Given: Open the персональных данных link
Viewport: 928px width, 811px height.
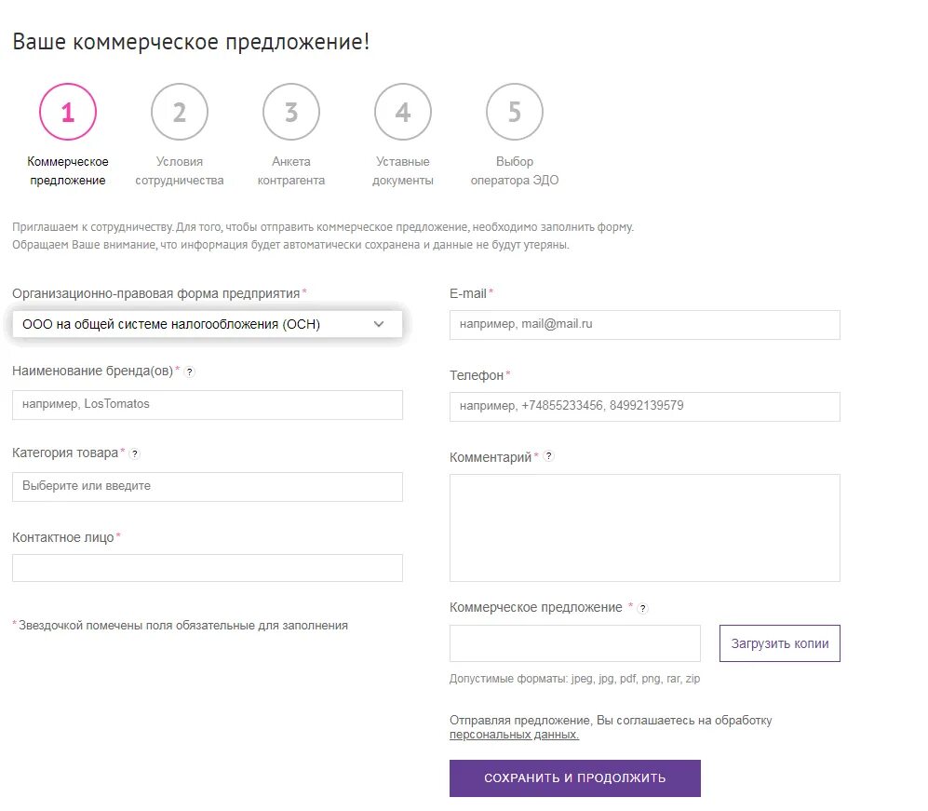Looking at the screenshot, I should click(514, 735).
